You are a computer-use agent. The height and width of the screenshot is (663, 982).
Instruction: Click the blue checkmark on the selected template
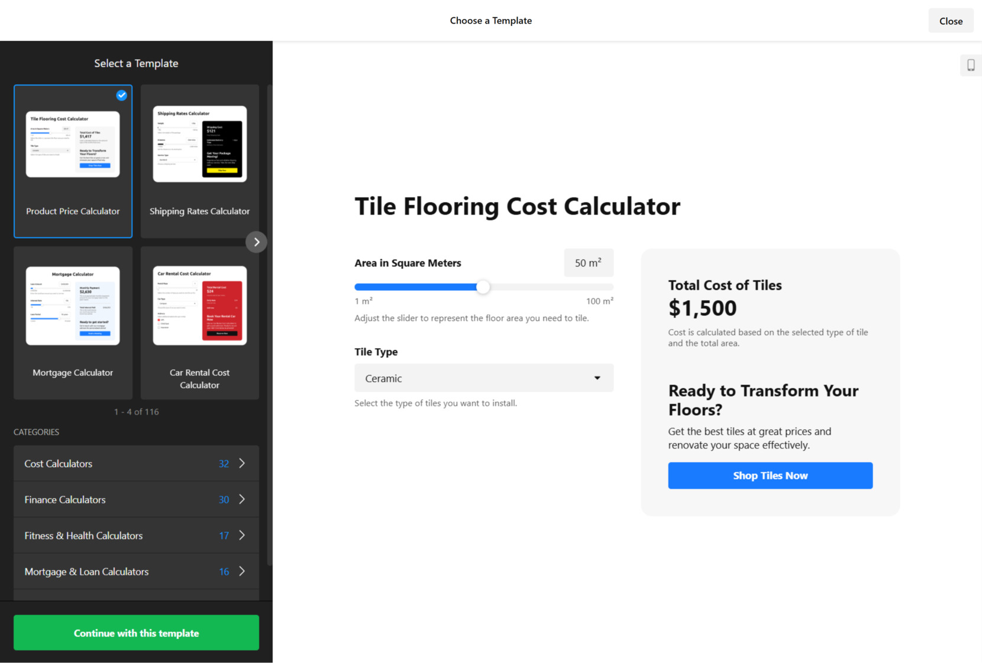(x=121, y=95)
